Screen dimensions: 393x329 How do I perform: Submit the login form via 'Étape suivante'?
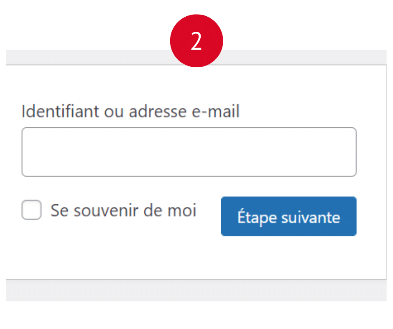pyautogui.click(x=288, y=217)
